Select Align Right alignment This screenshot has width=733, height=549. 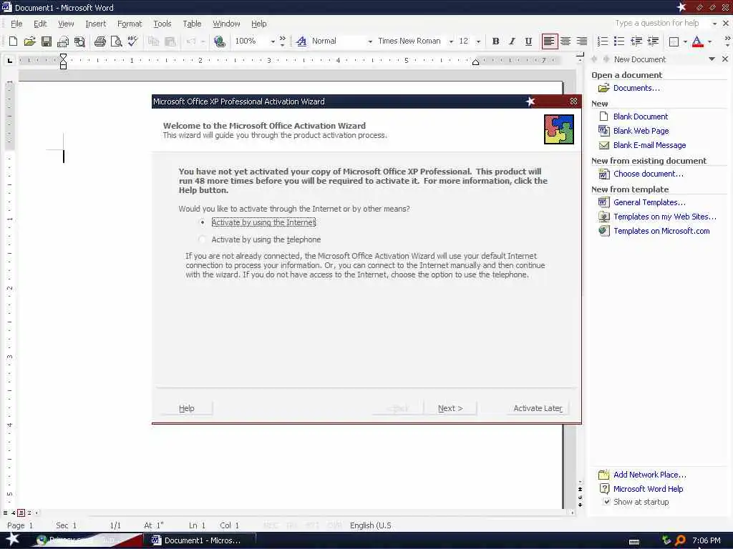point(582,41)
